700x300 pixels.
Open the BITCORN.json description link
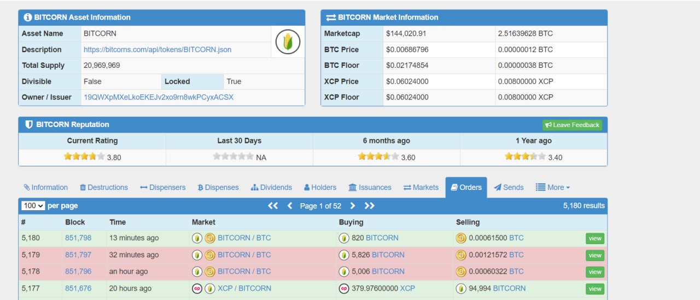157,49
